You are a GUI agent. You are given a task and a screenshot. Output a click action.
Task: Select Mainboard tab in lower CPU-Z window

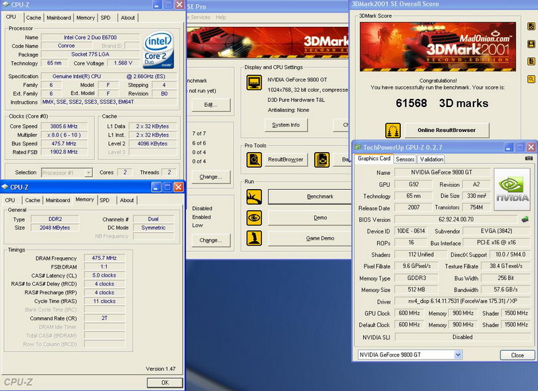[x=58, y=200]
